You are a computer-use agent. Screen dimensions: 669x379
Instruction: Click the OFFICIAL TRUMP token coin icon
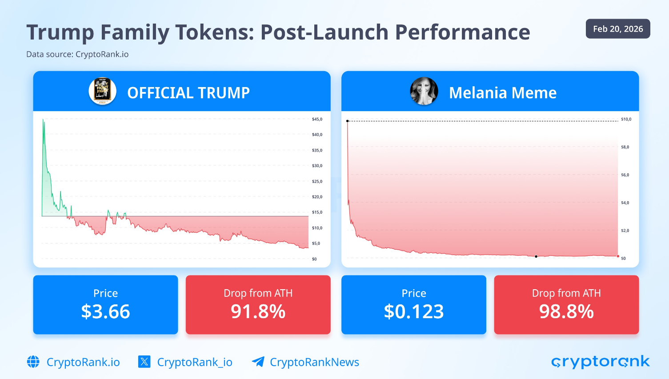(103, 92)
